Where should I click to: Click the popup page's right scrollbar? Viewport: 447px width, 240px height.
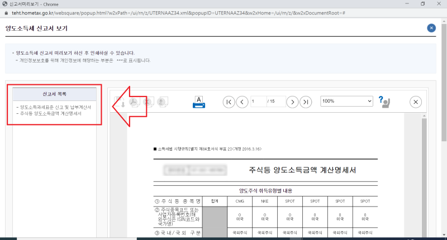pos(444,128)
